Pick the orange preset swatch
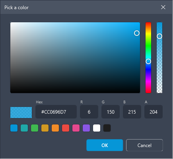This screenshot has height=159, width=173. pos(55,128)
